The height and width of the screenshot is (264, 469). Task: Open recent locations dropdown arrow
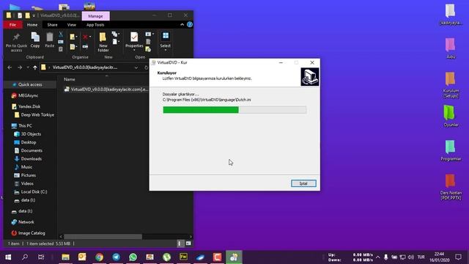pos(28,67)
